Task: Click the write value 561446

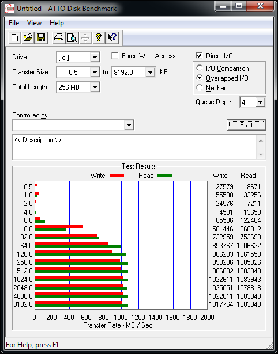Action: (x=223, y=229)
